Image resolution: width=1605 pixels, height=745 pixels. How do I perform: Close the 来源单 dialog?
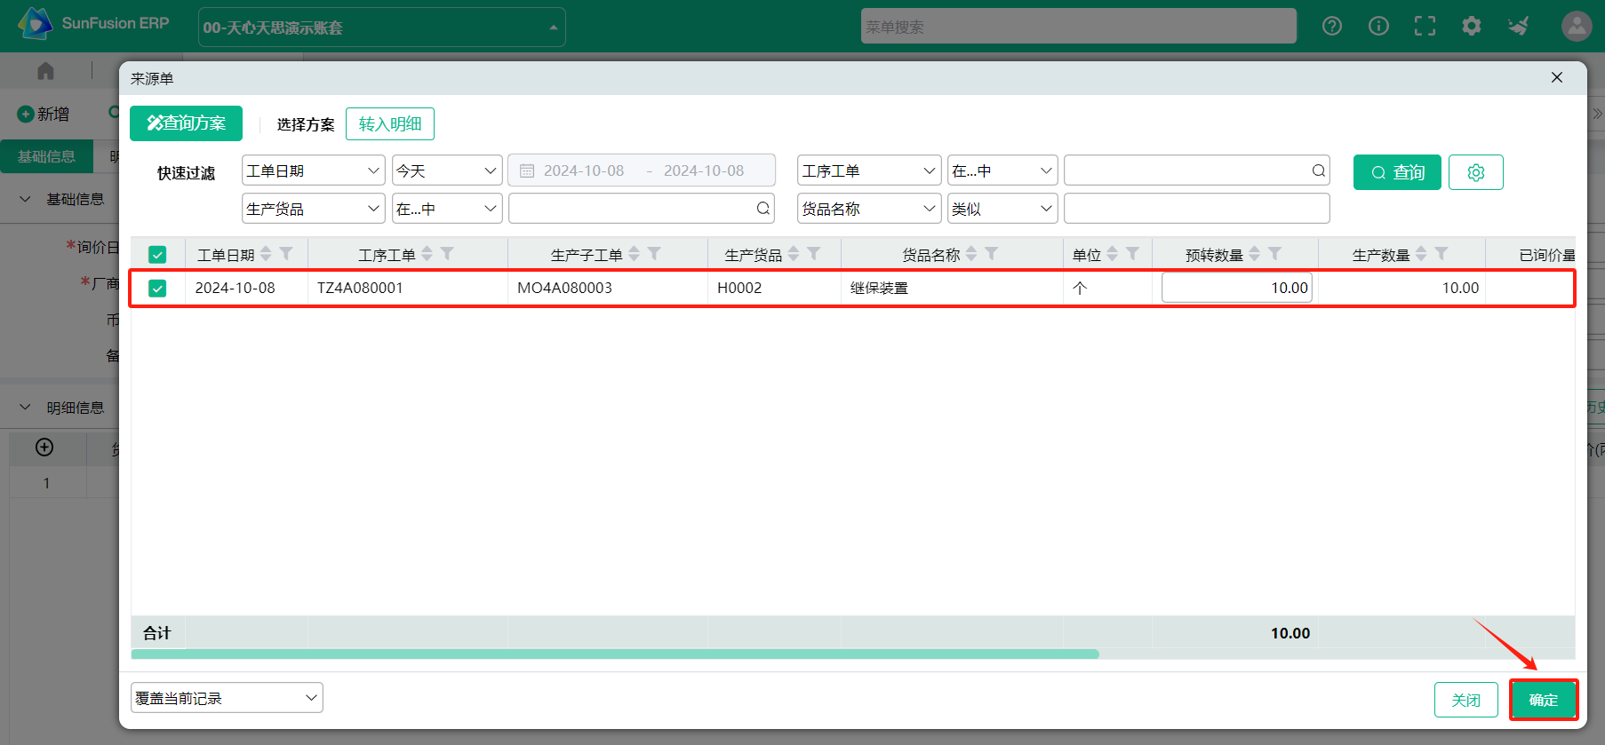tap(1557, 77)
